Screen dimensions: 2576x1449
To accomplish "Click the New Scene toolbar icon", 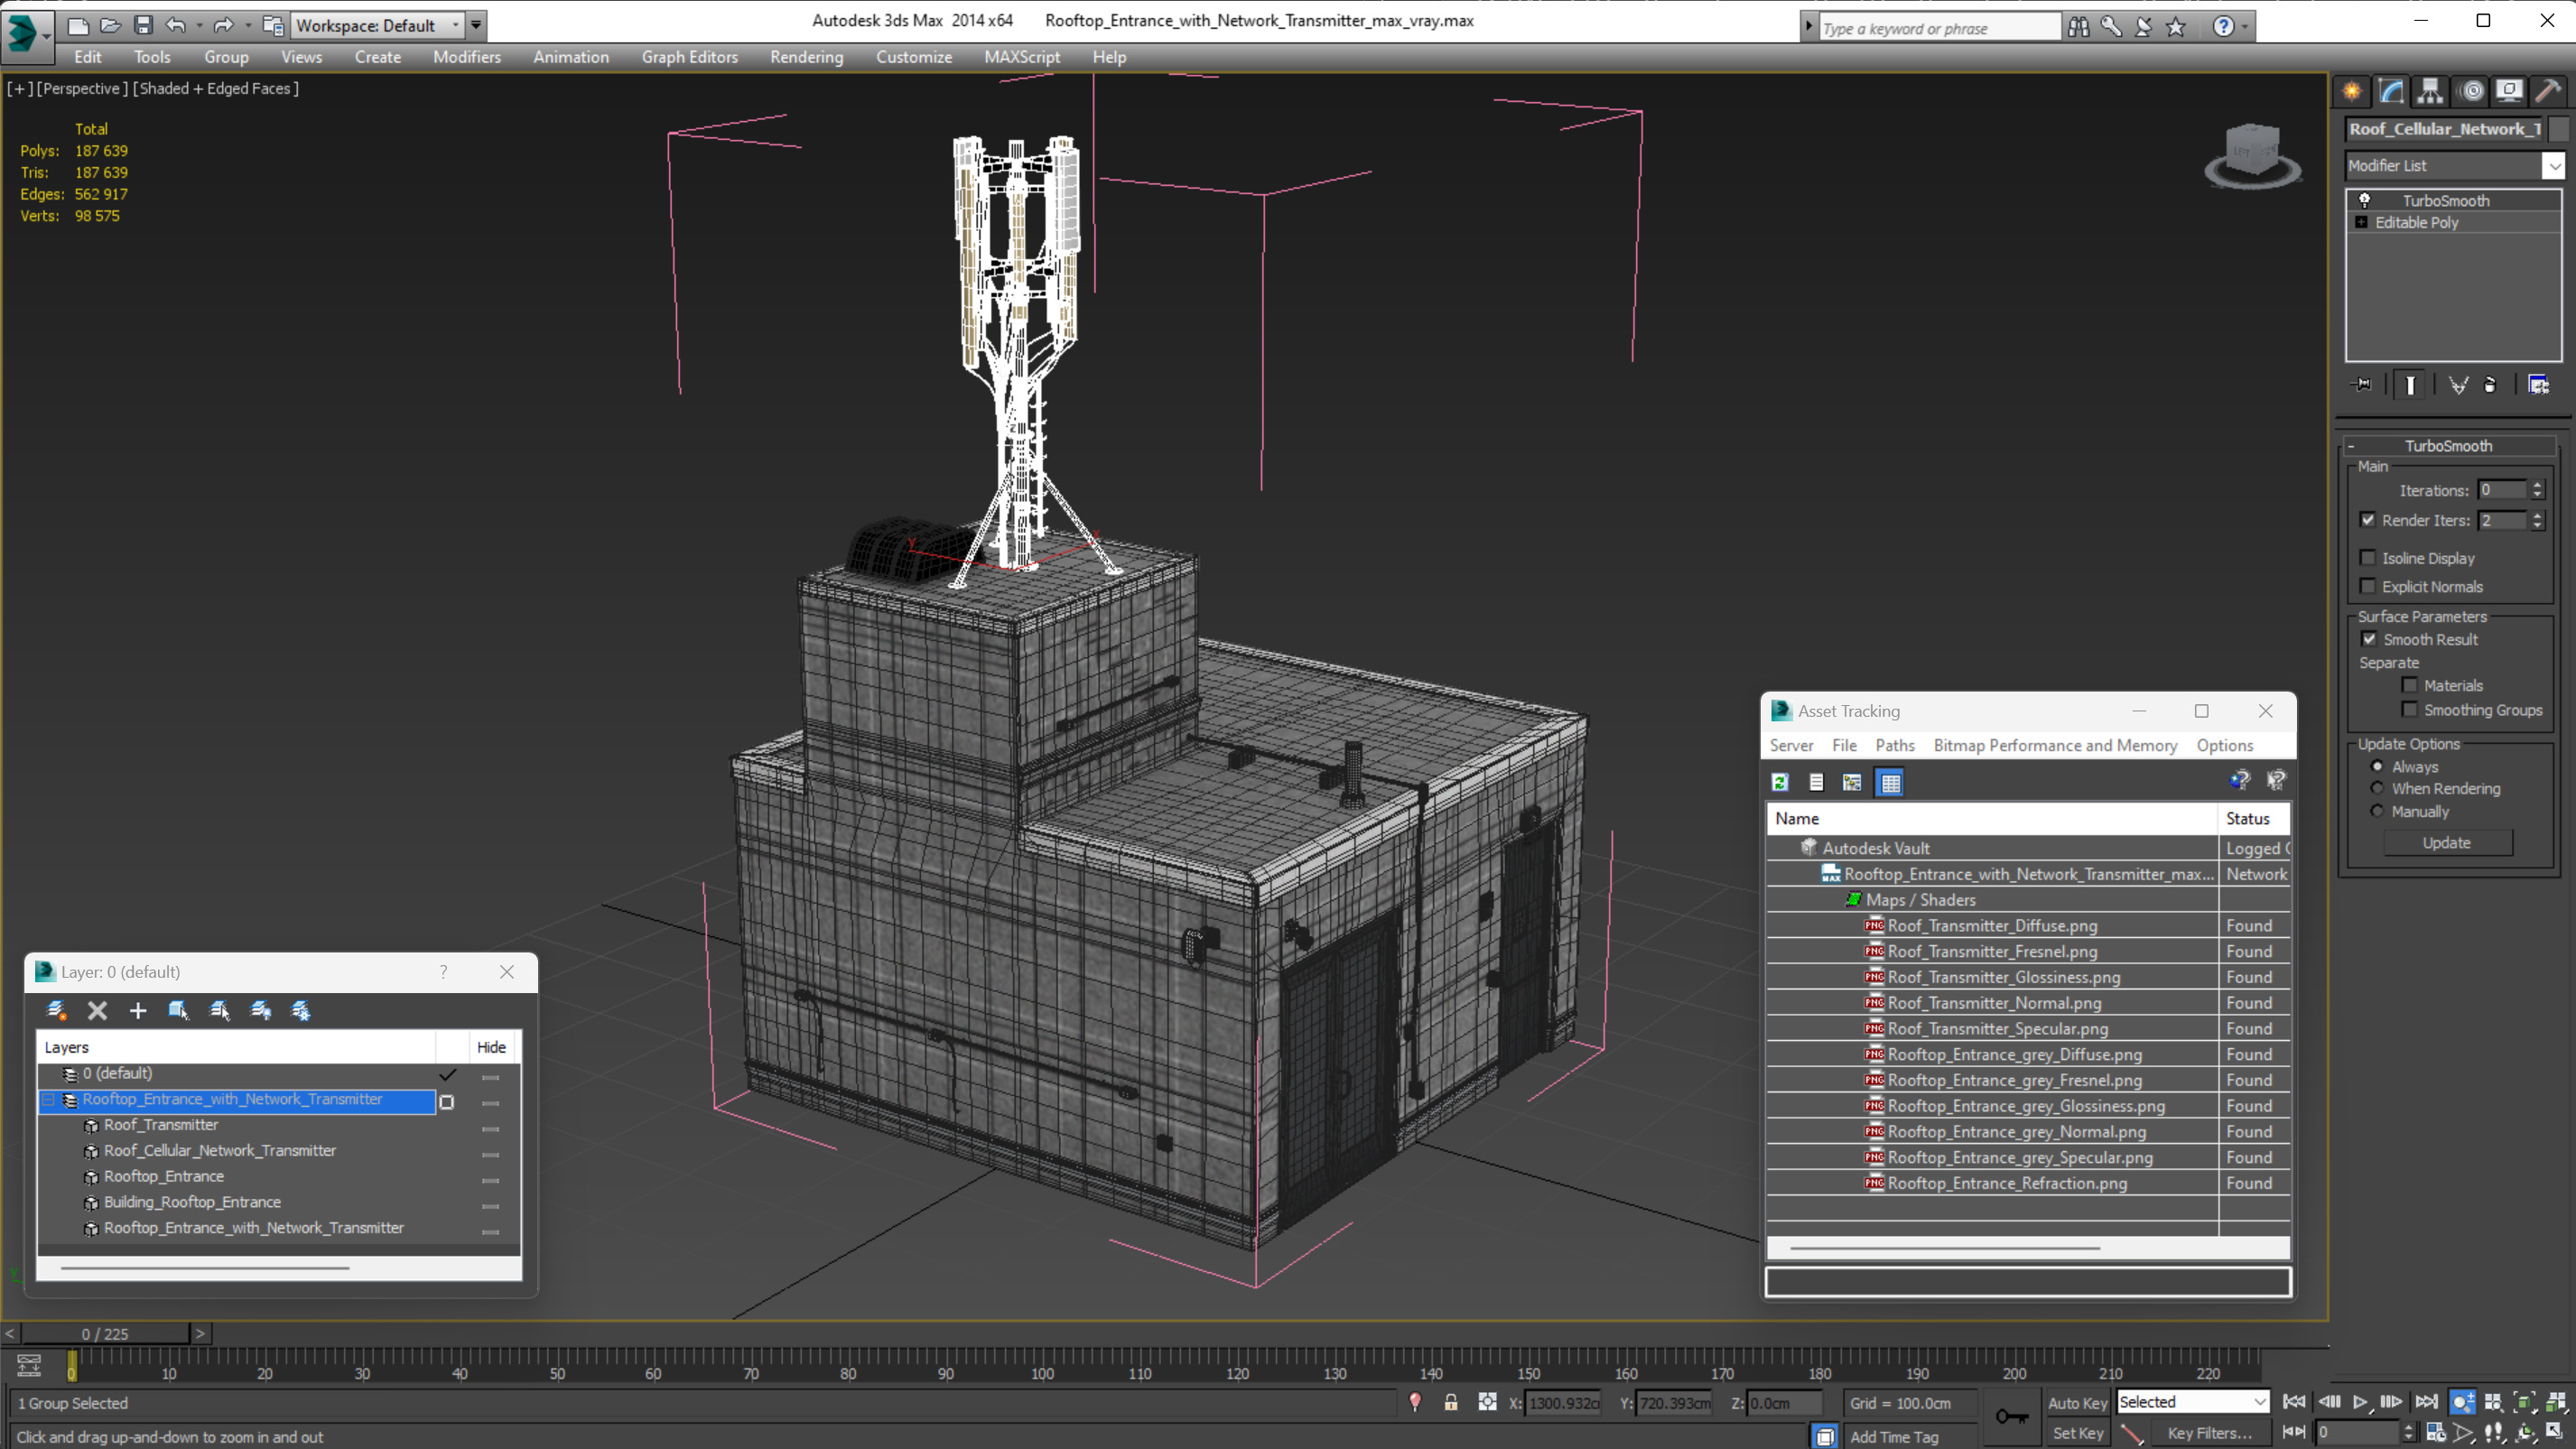I will click(x=77, y=25).
